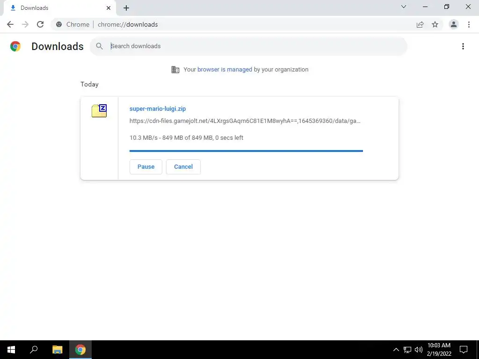This screenshot has width=479, height=359.
Task: Click the Chrome icon in the taskbar
Action: click(x=80, y=350)
